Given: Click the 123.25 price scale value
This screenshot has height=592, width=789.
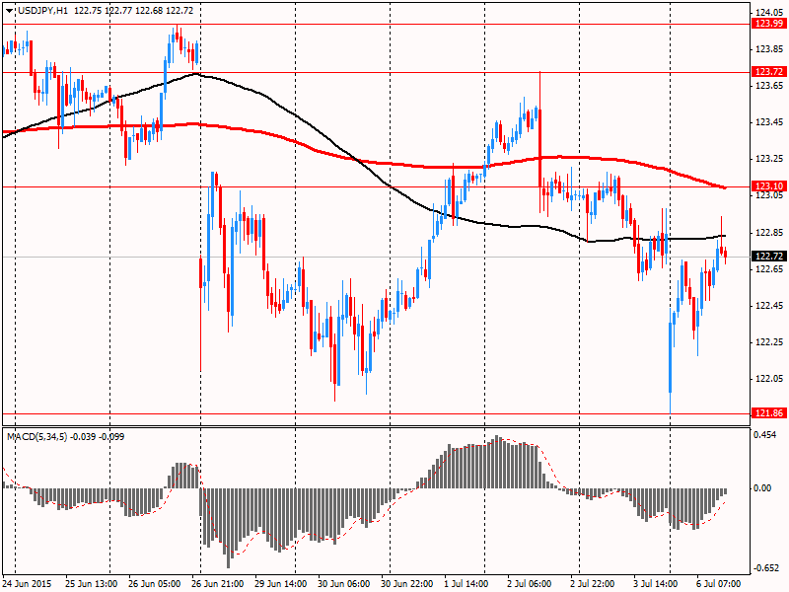Looking at the screenshot, I should 769,159.
